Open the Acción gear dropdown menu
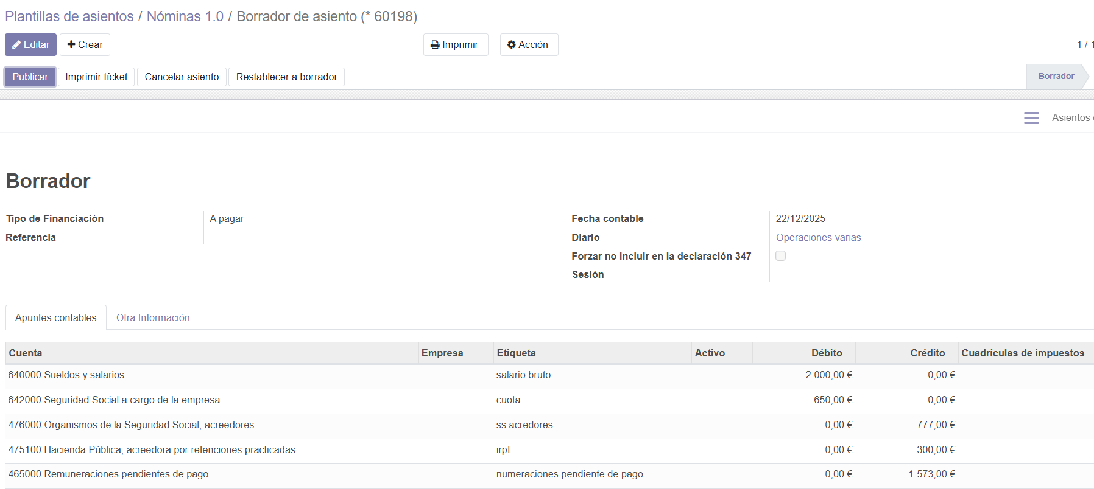The width and height of the screenshot is (1094, 489). (528, 45)
